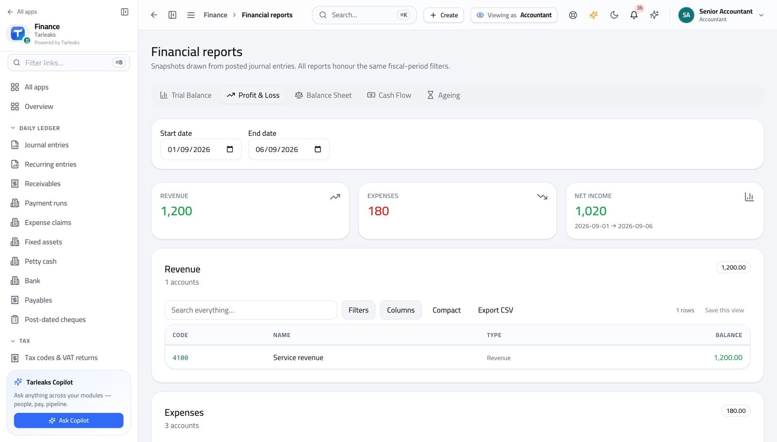Screen dimensions: 777x442
Task: Click the Expenses trending-down icon
Action: pyautogui.click(x=542, y=196)
